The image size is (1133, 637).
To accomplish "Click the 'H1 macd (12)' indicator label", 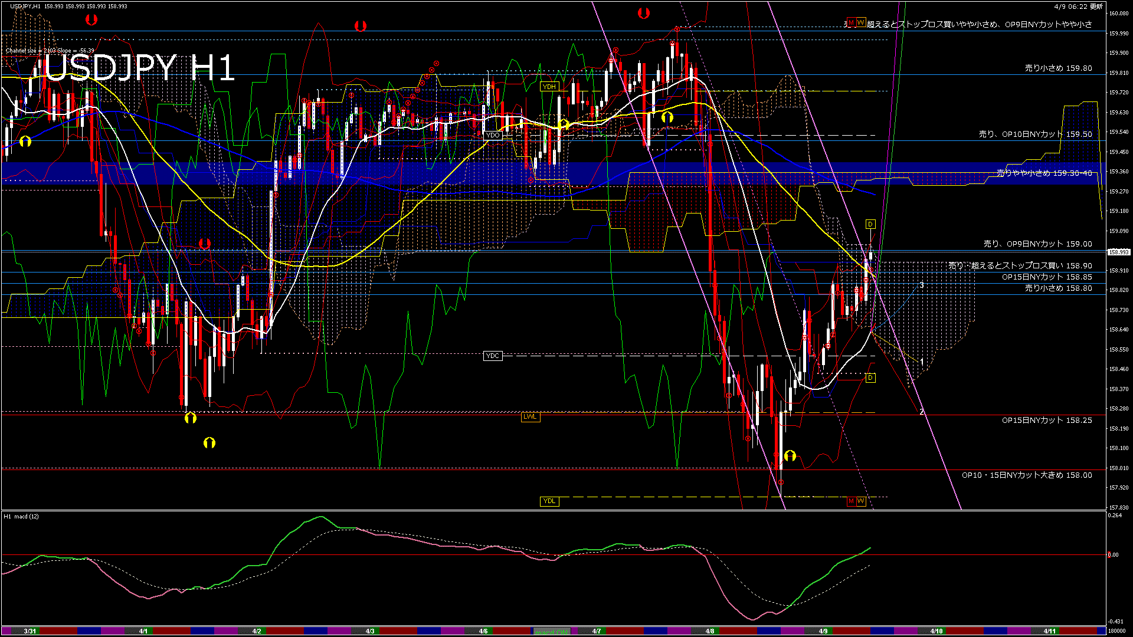I will tap(21, 516).
